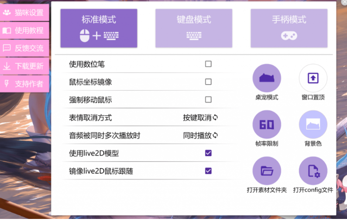Viewport: 347px width, 222px height.
Task: Open 猫咪设置 in the sidebar
Action: coord(24,13)
